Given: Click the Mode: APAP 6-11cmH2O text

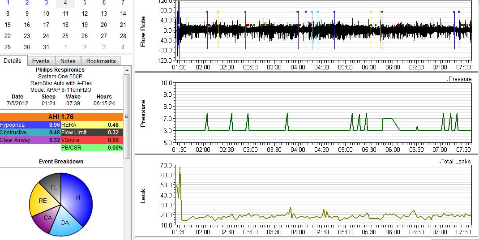Looking at the screenshot, I should (x=61, y=90).
